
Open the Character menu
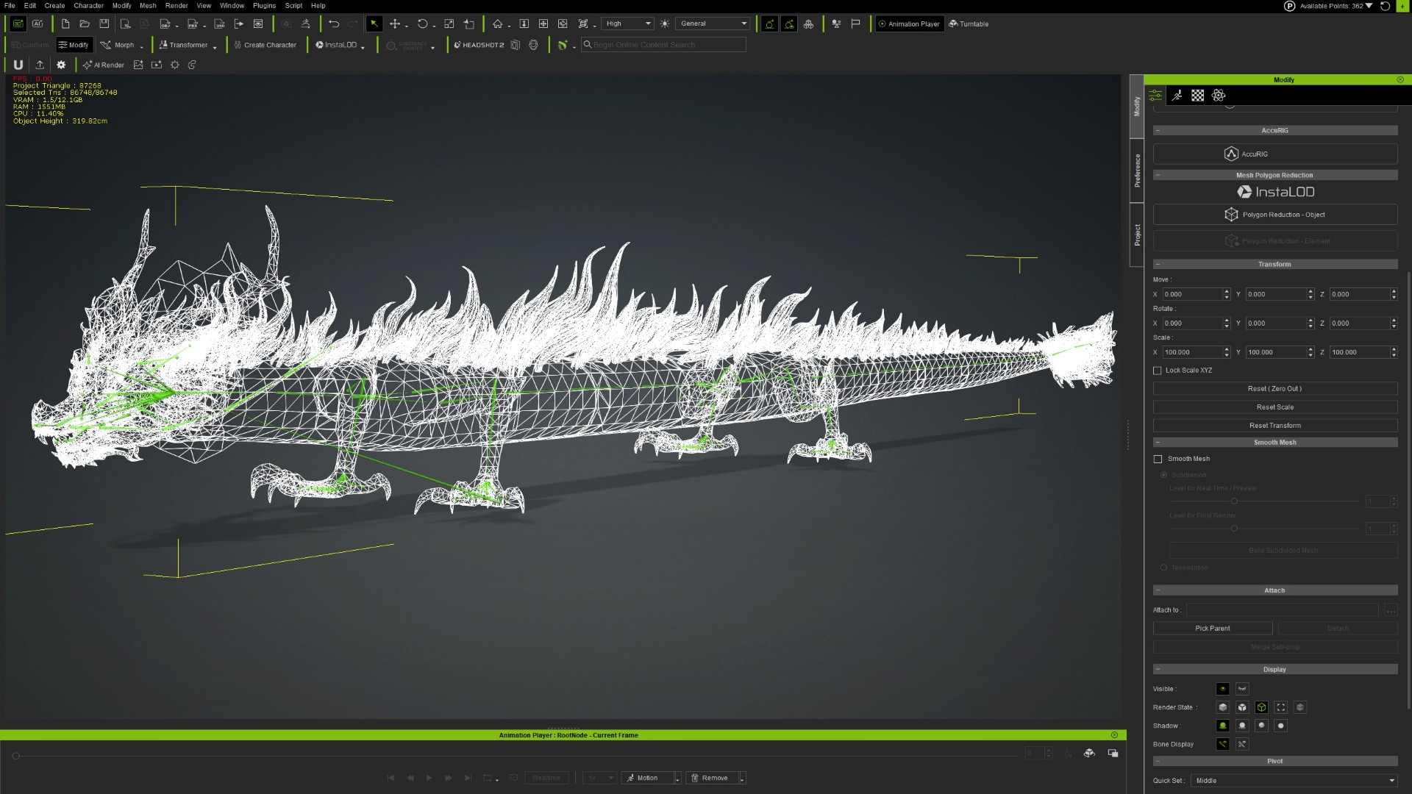pyautogui.click(x=88, y=5)
